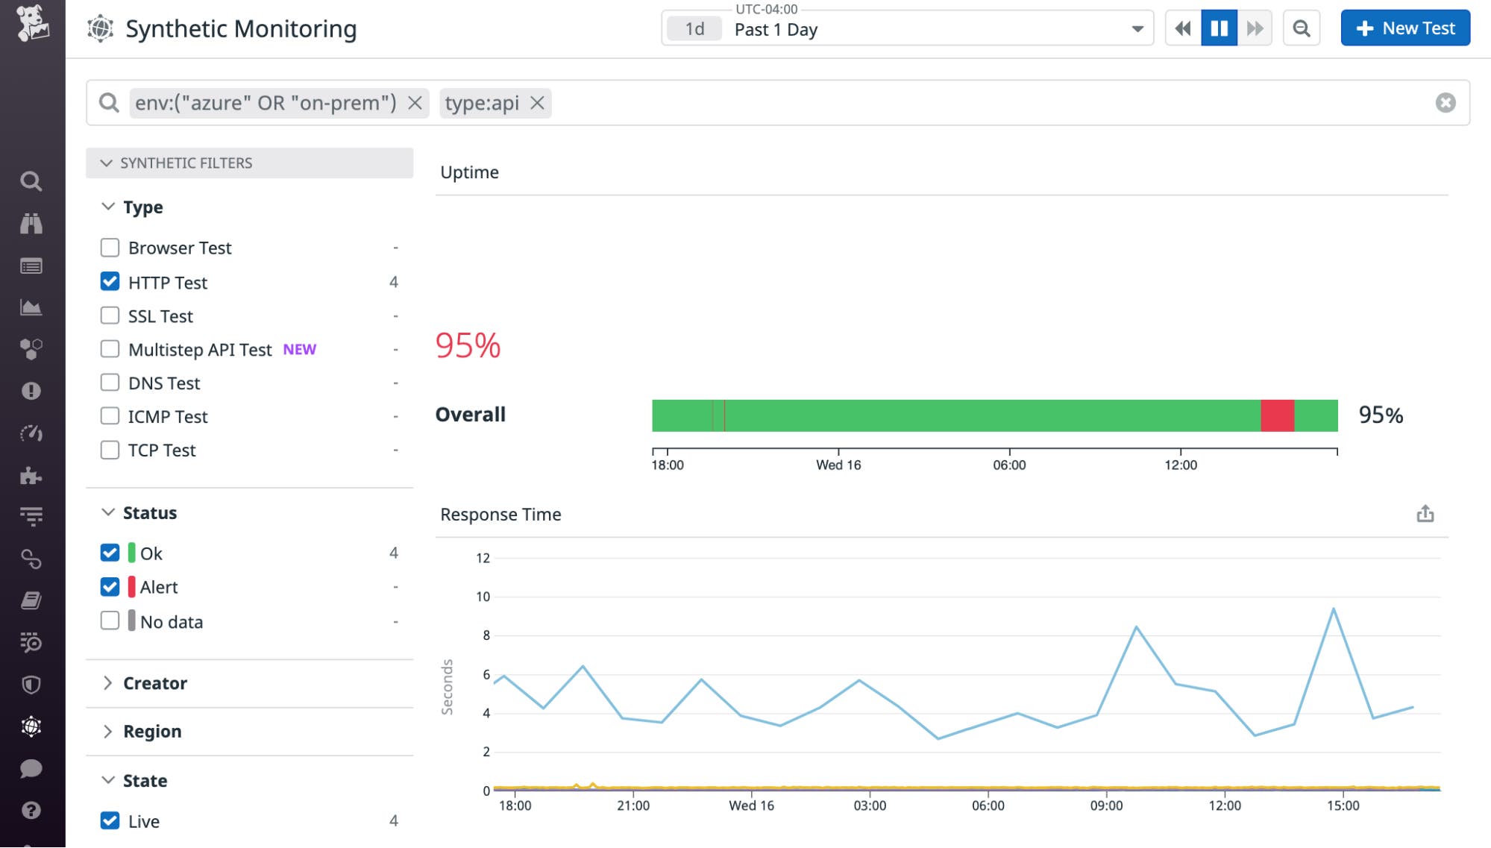Open the puzzle-piece Integrations sidebar icon
The image size is (1491, 848).
(31, 476)
